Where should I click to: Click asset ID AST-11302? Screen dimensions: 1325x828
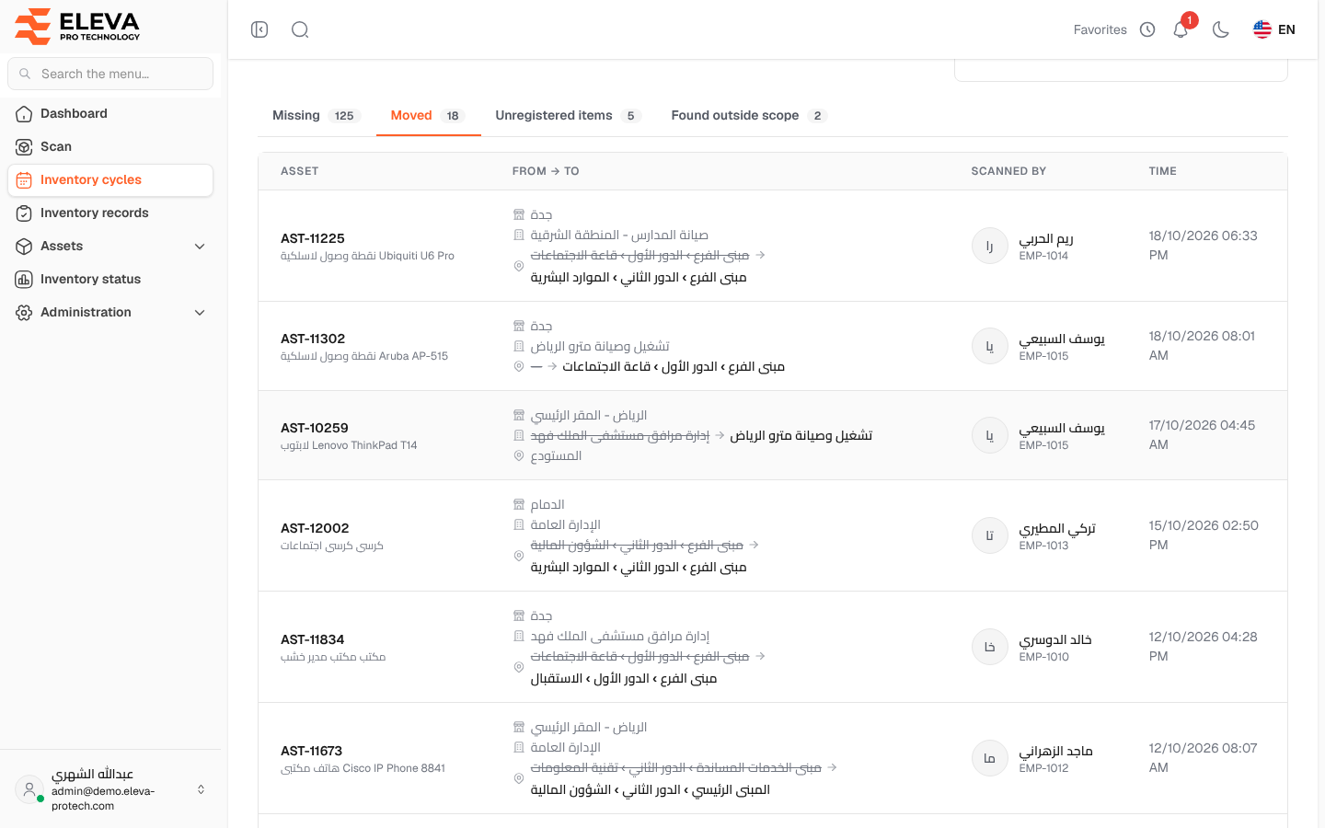point(313,339)
